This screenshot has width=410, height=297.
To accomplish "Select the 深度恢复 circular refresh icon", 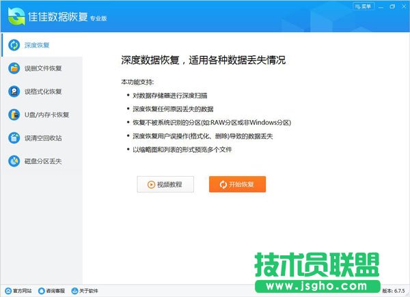I will pyautogui.click(x=14, y=45).
